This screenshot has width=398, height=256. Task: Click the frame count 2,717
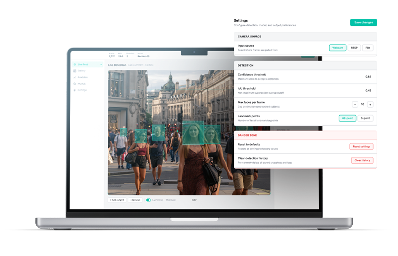(x=111, y=56)
